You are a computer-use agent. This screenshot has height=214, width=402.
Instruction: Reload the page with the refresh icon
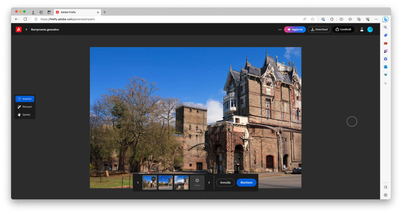pos(25,19)
